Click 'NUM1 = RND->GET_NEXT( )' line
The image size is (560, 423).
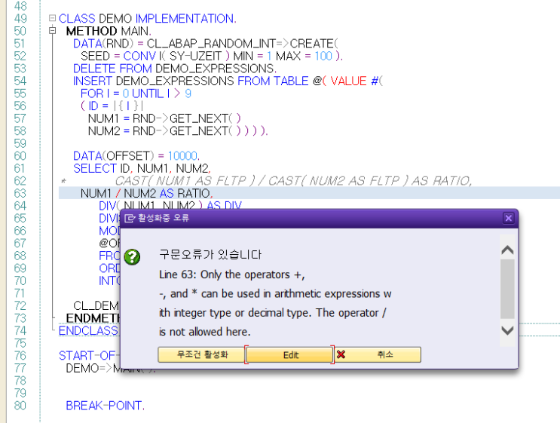click(x=164, y=118)
